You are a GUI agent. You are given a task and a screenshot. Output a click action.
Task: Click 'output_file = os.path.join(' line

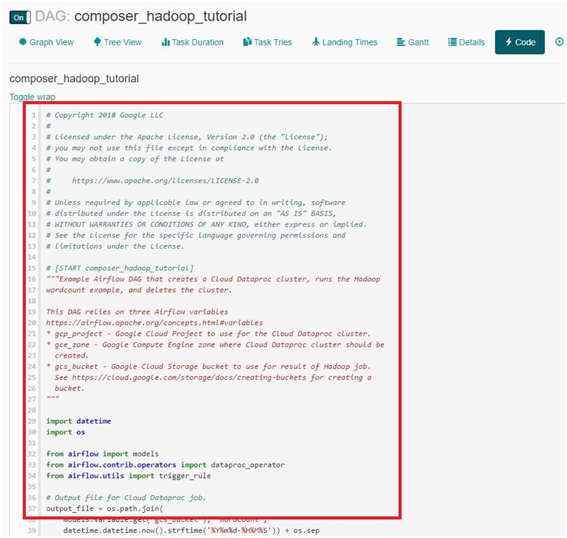105,509
